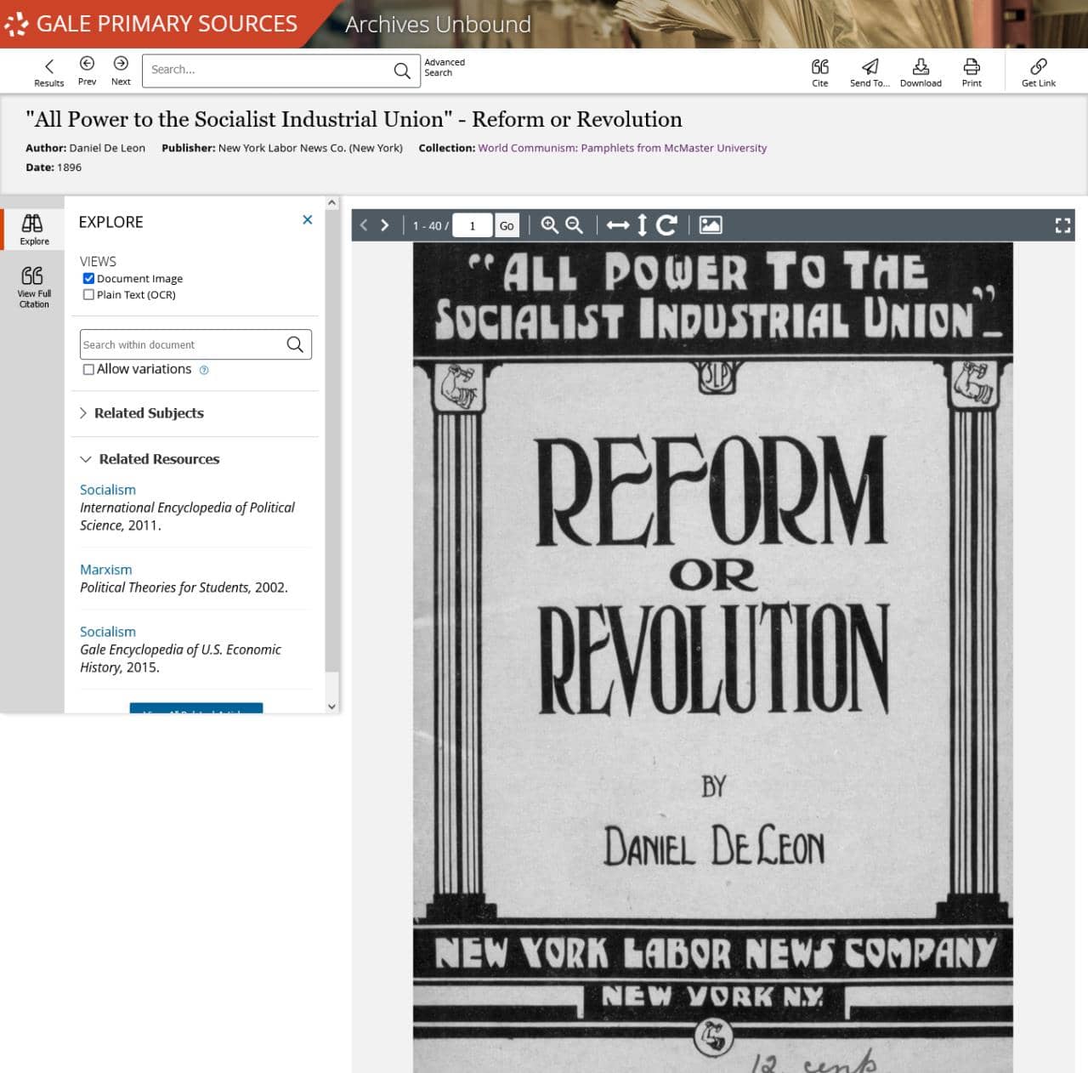Fit document to width
Screen dimensions: 1088x1073
[618, 225]
